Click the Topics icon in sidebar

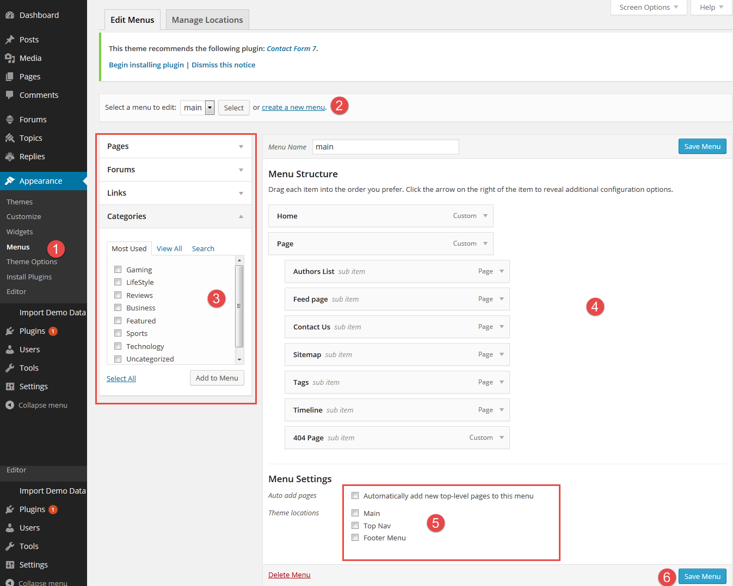(10, 138)
